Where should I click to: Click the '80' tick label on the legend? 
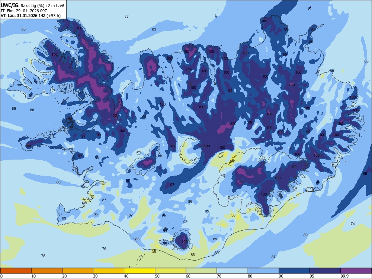250,276
